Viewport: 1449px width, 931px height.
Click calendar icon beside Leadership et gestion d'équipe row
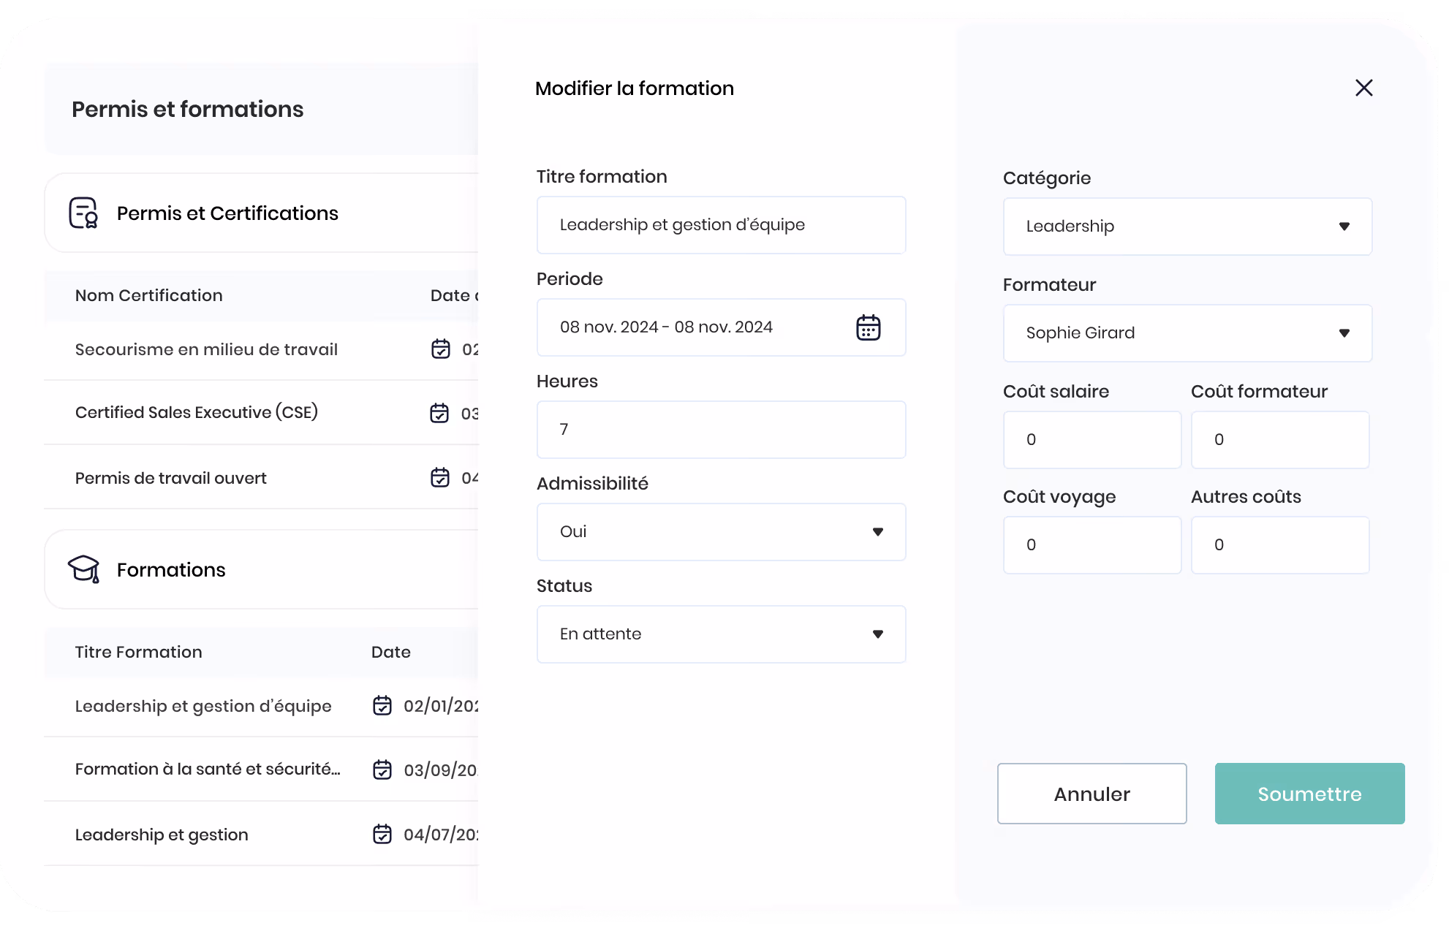(x=382, y=705)
